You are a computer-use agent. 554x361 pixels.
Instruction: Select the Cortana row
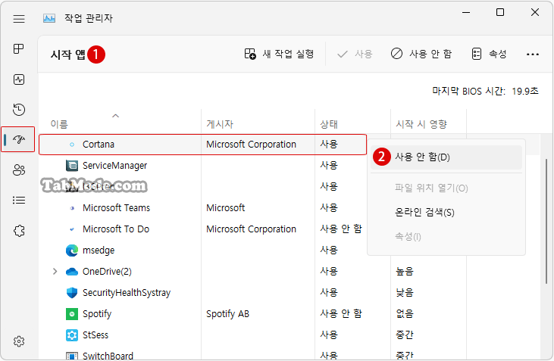[202, 145]
